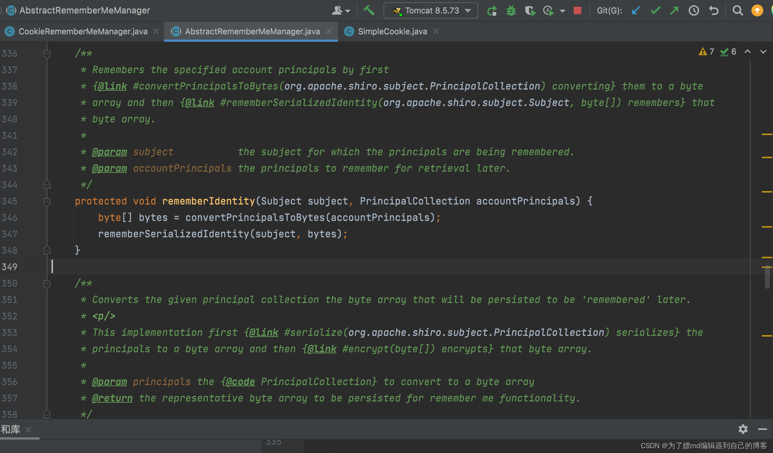
Task: Click convertPrincipalsToBytes call on line 346
Action: pos(255,218)
